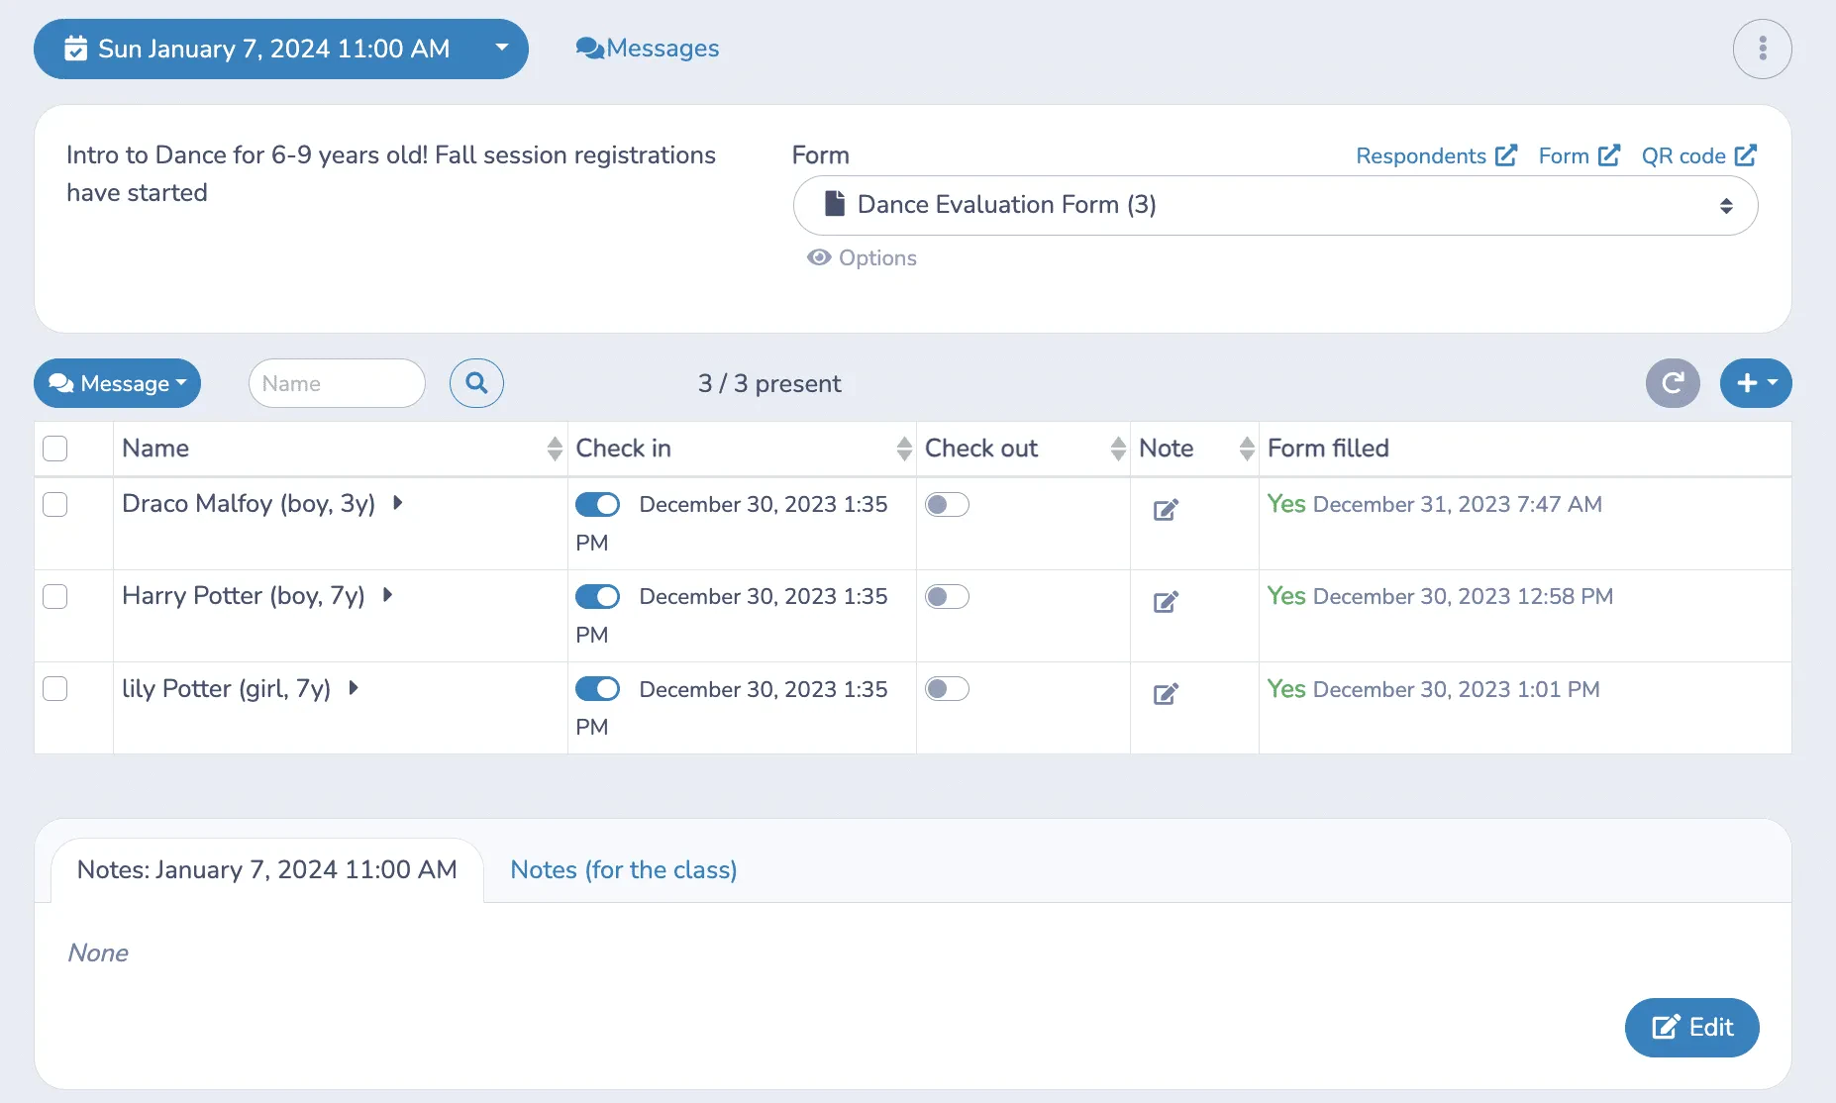Expand details arrow for Draco Malfoy
The image size is (1836, 1103).
pyautogui.click(x=397, y=503)
